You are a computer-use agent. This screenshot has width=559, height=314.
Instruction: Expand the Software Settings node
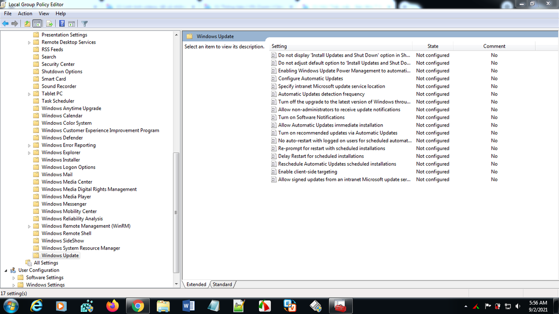pos(14,278)
